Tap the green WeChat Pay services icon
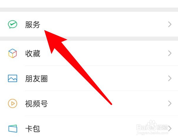 point(12,24)
